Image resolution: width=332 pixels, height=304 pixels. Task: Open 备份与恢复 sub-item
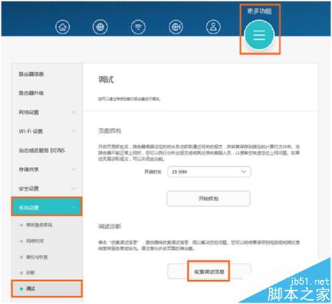coord(37,257)
